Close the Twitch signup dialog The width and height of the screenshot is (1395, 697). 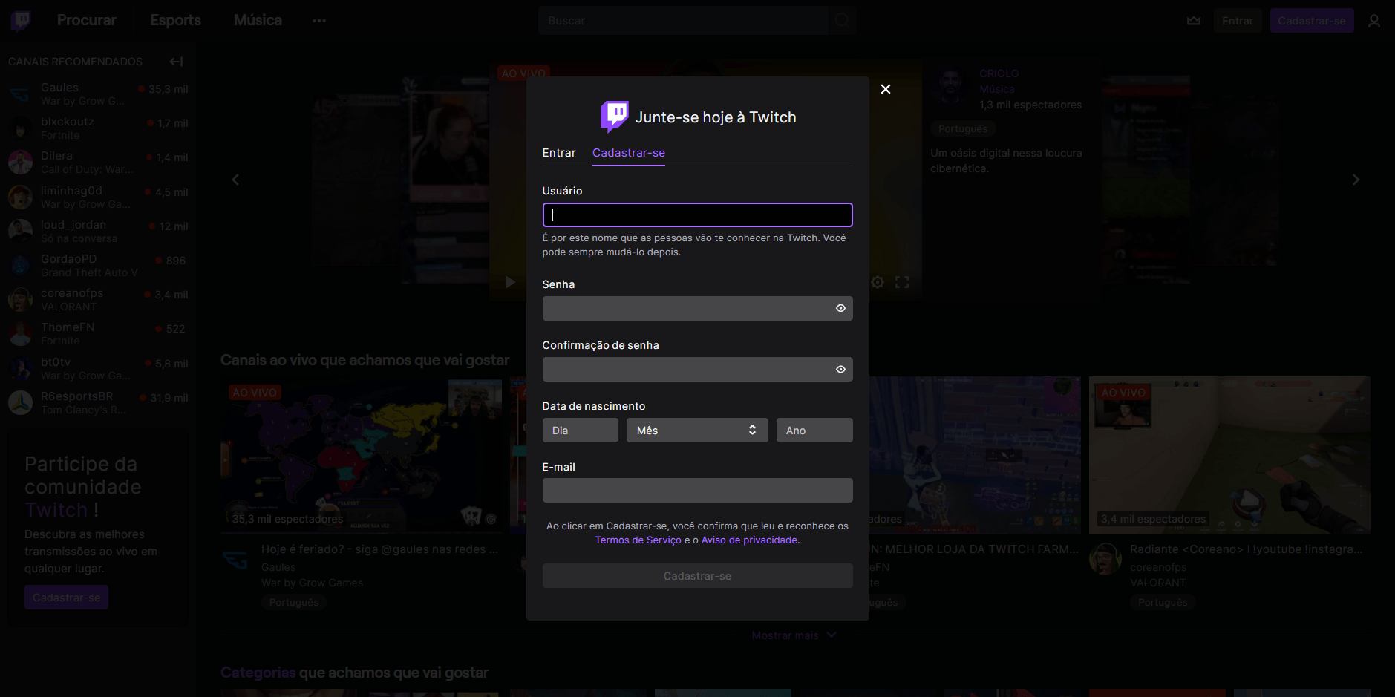click(885, 89)
